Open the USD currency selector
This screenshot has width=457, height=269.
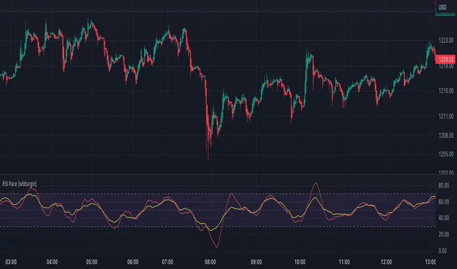442,7
